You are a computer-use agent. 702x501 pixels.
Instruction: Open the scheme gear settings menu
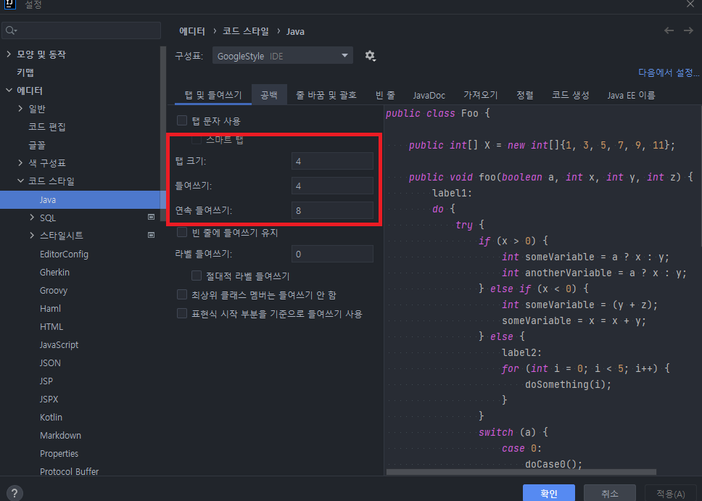tap(370, 56)
